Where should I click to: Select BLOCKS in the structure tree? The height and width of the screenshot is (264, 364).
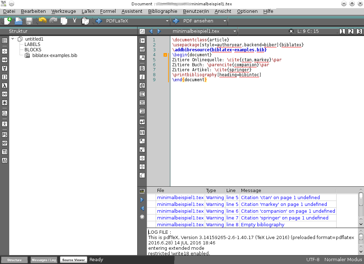tap(33, 50)
